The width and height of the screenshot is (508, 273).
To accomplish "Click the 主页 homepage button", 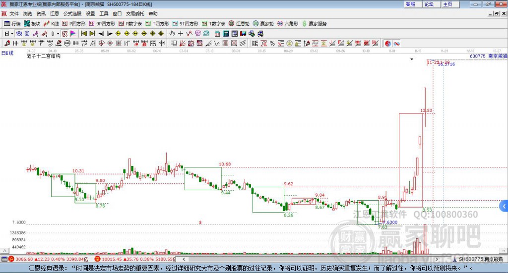I will (449, 4).
